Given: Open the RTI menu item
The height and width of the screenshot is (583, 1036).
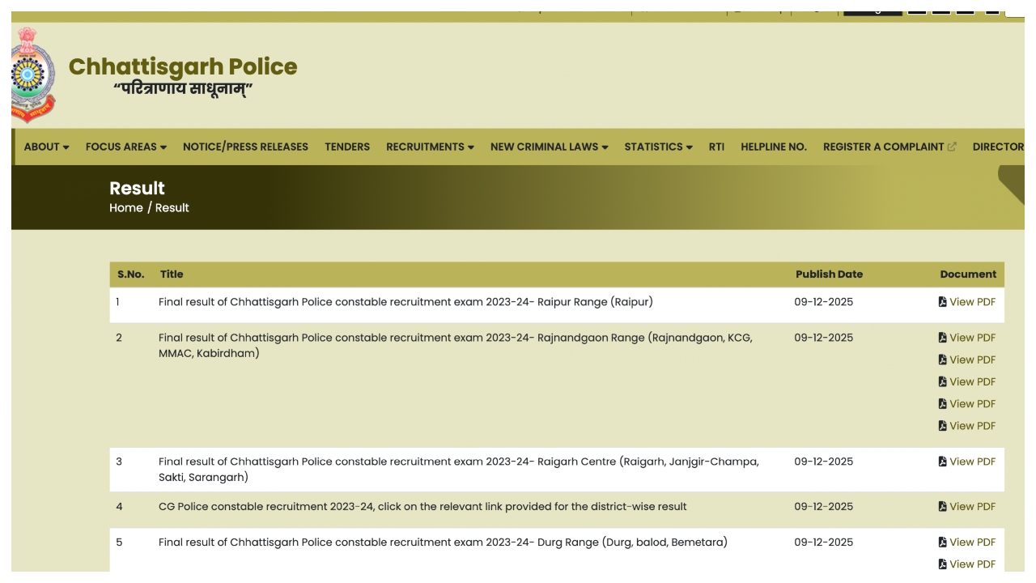Looking at the screenshot, I should coord(715,147).
